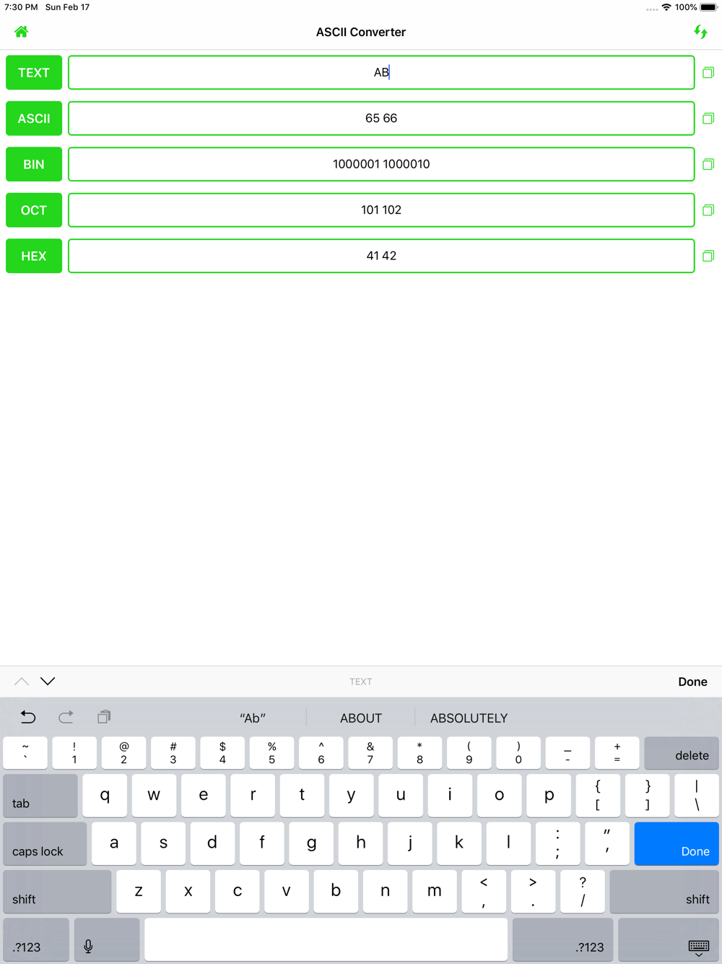Focus the OCT input showing 101 102

381,210
